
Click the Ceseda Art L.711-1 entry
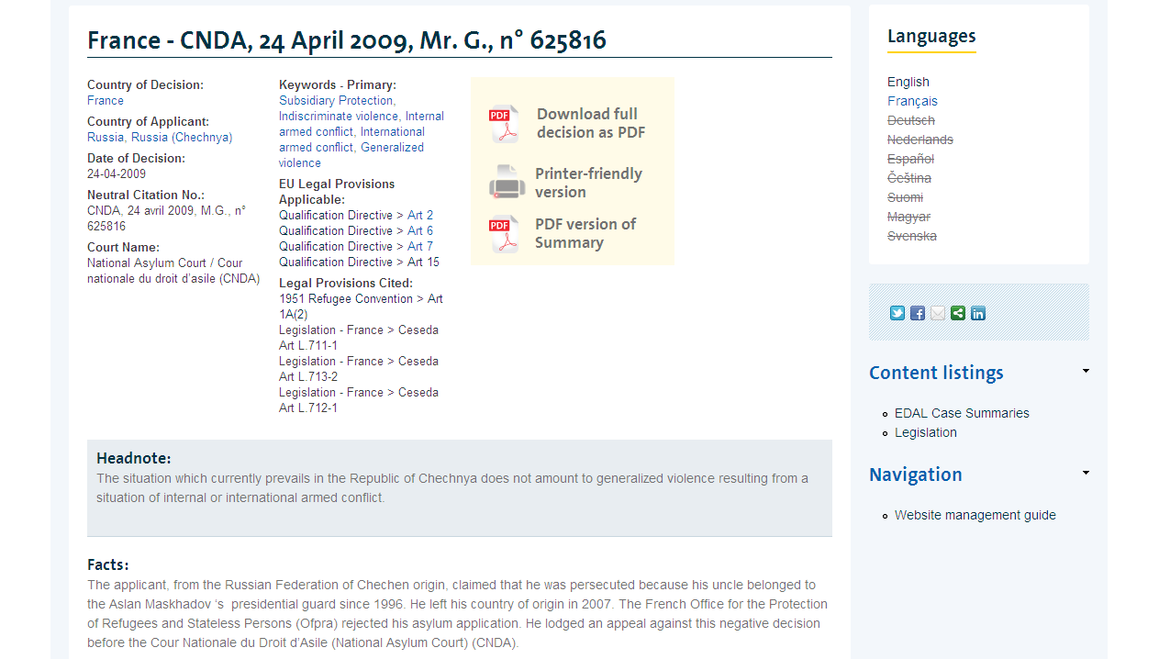point(359,338)
